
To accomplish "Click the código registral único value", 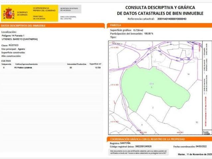I will [143, 146].
